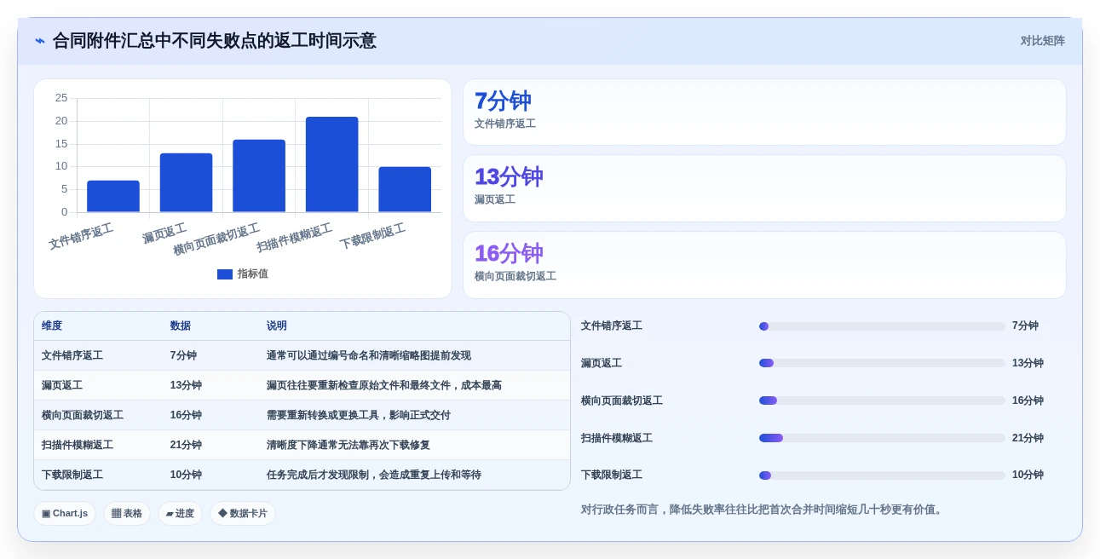Click the 21分钟 value beside progress bar
The image size is (1100, 559).
(x=1028, y=438)
